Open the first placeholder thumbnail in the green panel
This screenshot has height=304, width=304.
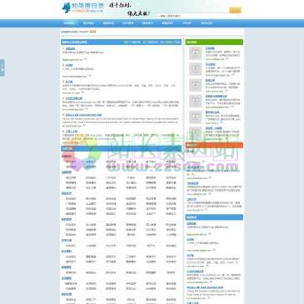coord(196,53)
